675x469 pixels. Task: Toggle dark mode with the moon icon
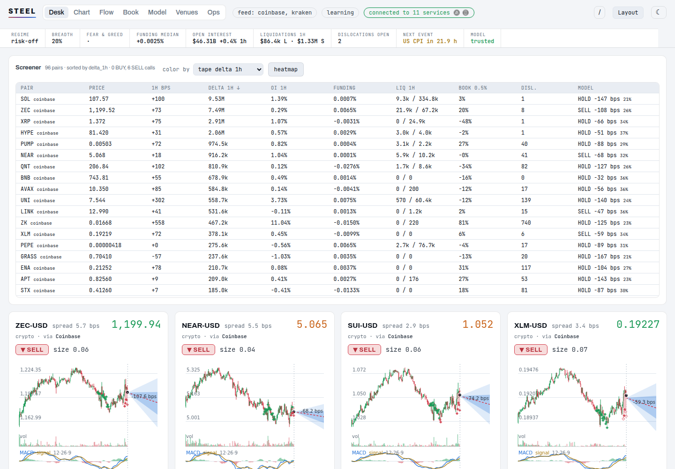(x=659, y=12)
